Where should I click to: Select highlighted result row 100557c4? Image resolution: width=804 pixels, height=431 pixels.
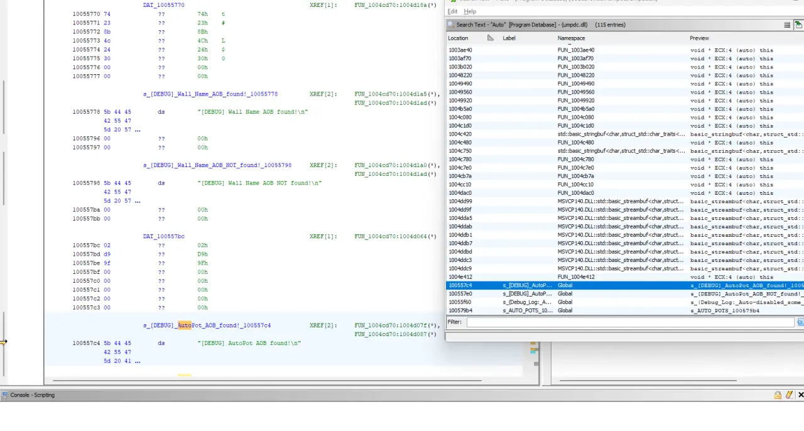click(x=625, y=285)
